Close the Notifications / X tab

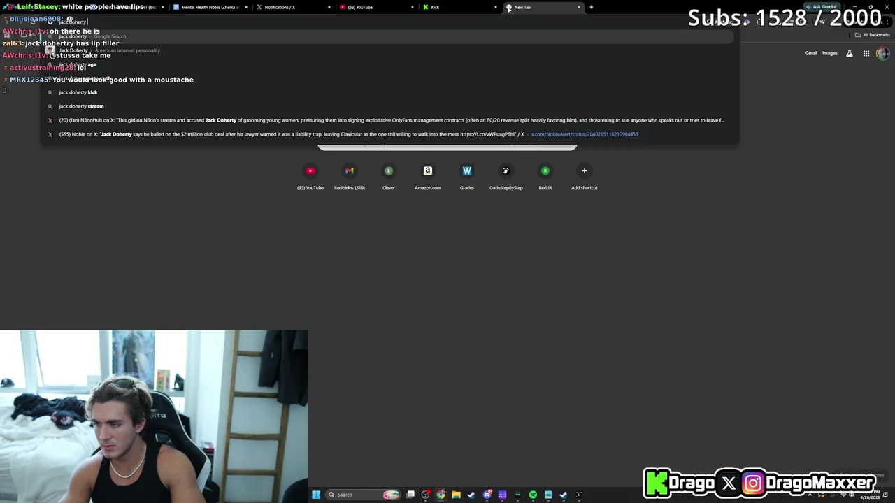(329, 7)
